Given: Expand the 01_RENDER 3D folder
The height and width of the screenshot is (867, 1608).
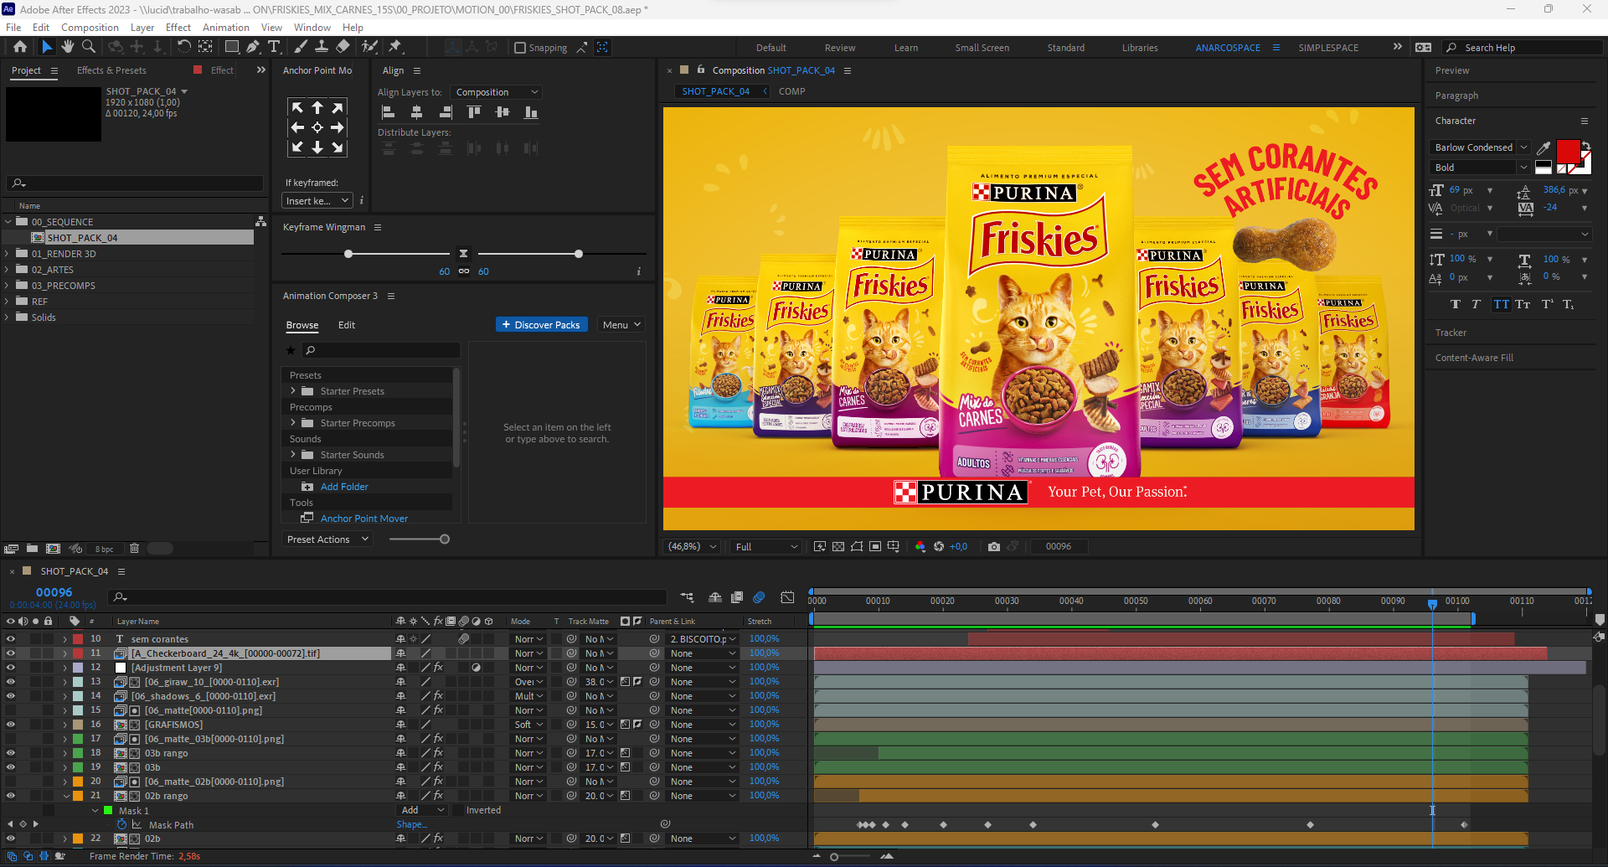Looking at the screenshot, I should pyautogui.click(x=8, y=254).
